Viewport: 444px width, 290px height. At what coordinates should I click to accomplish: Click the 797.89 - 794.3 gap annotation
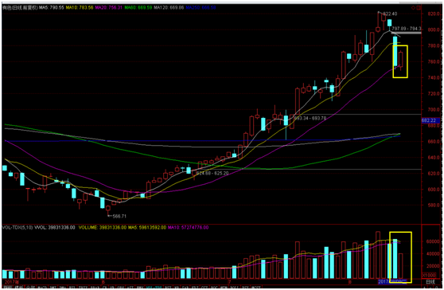point(407,29)
